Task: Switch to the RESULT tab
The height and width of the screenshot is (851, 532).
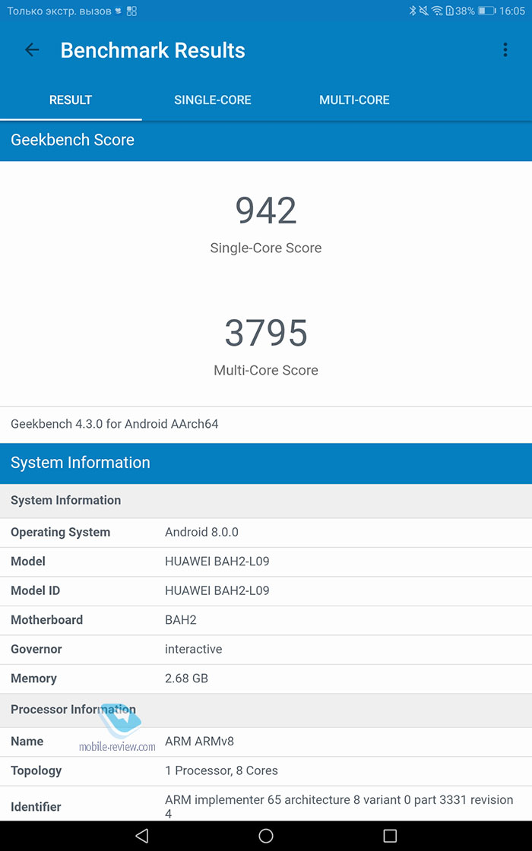Action: point(71,100)
